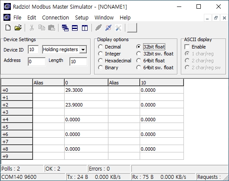Expand the Holding registers dropdown

pyautogui.click(x=83, y=50)
